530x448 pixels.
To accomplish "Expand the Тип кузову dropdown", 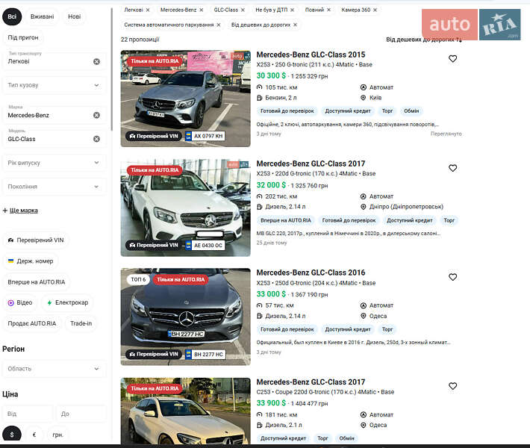I will pyautogui.click(x=54, y=85).
